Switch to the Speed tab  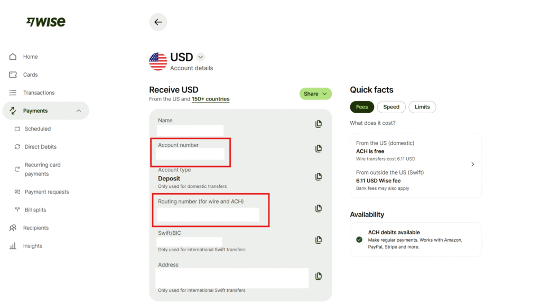[391, 107]
